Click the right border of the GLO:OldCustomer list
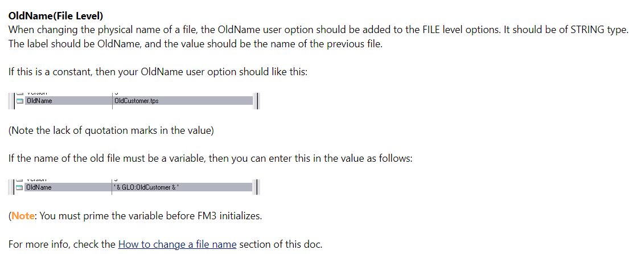The width and height of the screenshot is (637, 254). 258,187
